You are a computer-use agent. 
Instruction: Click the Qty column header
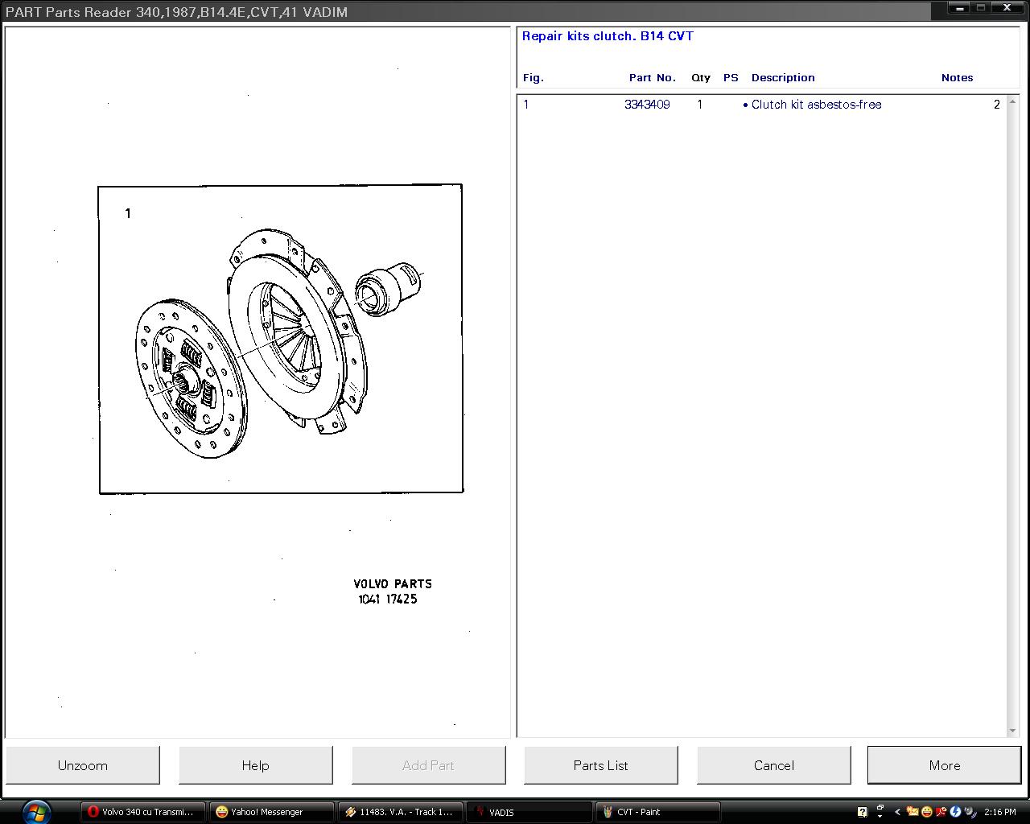click(701, 78)
